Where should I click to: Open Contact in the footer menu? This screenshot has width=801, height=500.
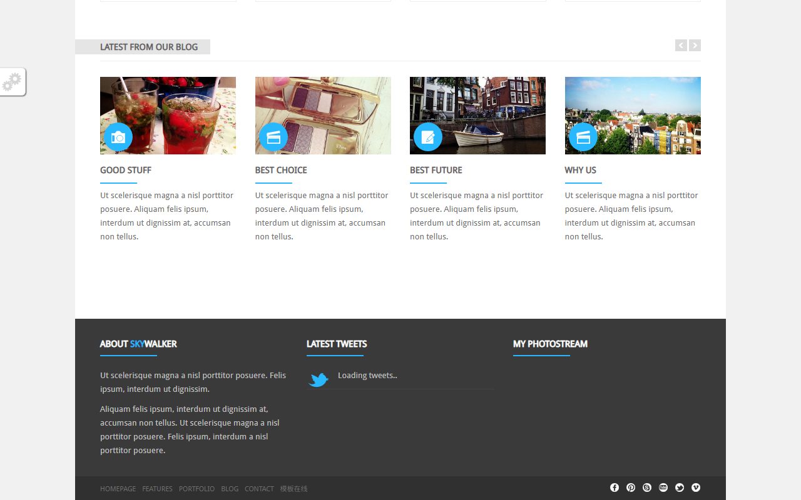pyautogui.click(x=259, y=489)
